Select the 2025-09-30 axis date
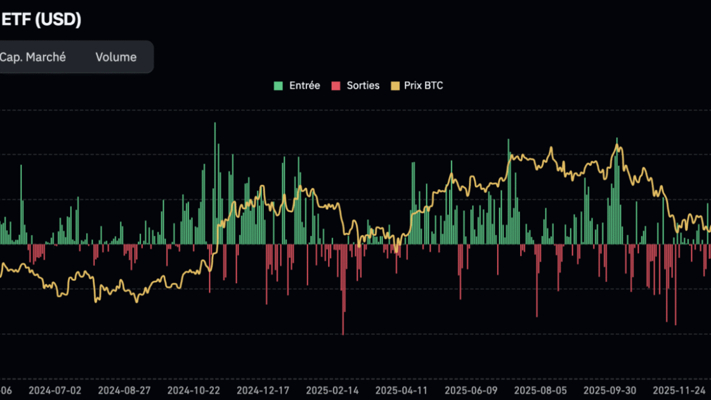 coord(610,391)
